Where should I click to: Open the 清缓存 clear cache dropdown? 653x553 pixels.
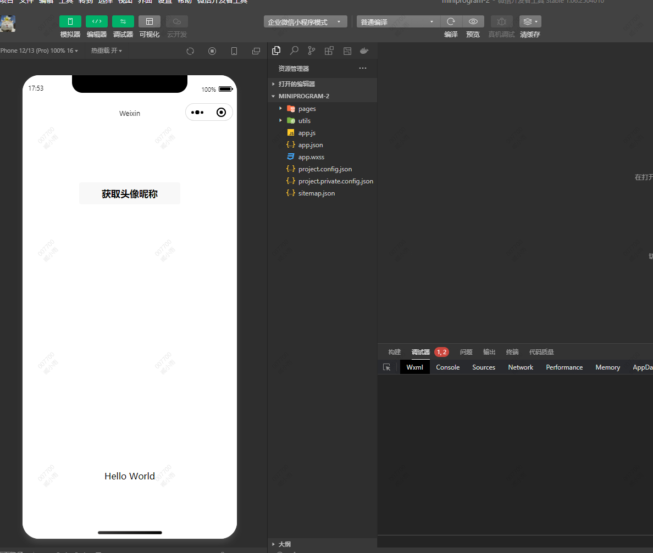pos(530,21)
